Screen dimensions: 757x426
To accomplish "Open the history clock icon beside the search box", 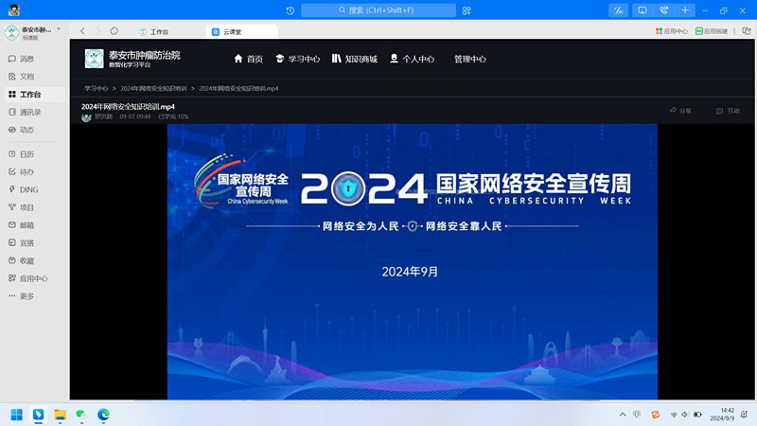I will click(x=290, y=10).
